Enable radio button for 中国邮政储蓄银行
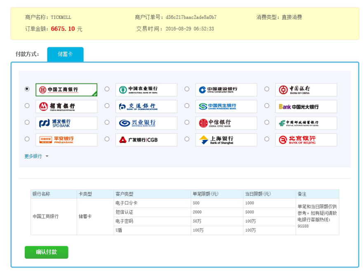Image resolution: width=364 pixels, height=271 pixels. coord(267,122)
